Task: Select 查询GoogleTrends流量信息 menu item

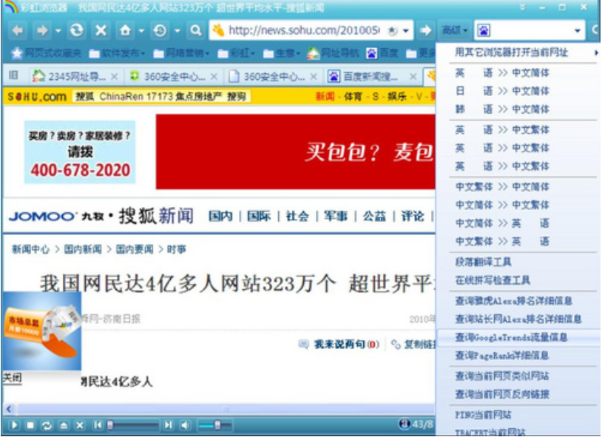Action: tap(518, 337)
